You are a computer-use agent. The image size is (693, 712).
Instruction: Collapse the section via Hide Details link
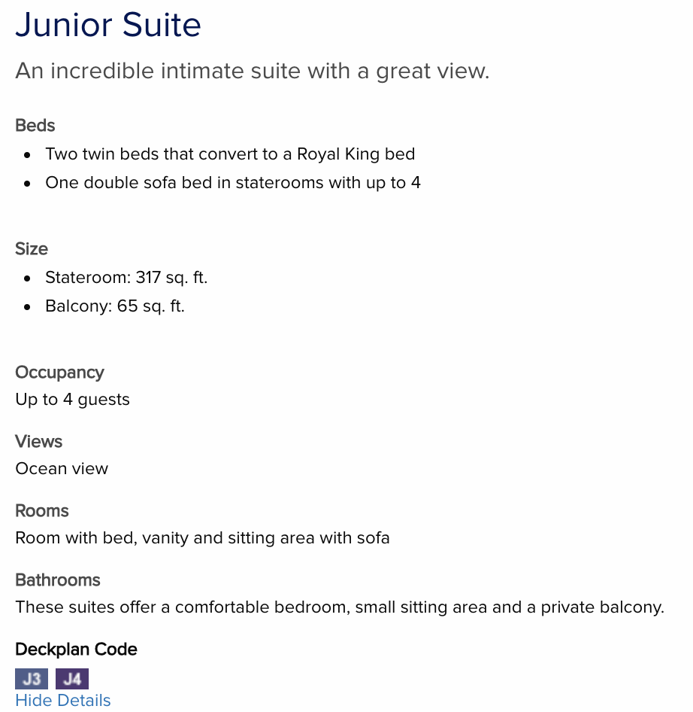(x=63, y=700)
